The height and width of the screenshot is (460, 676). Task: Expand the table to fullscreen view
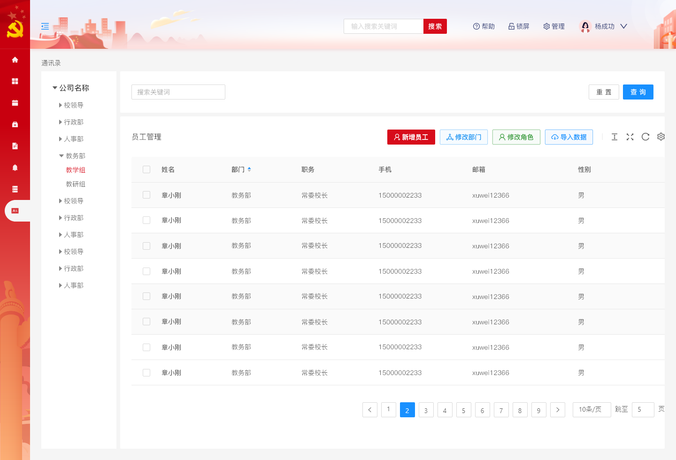630,137
